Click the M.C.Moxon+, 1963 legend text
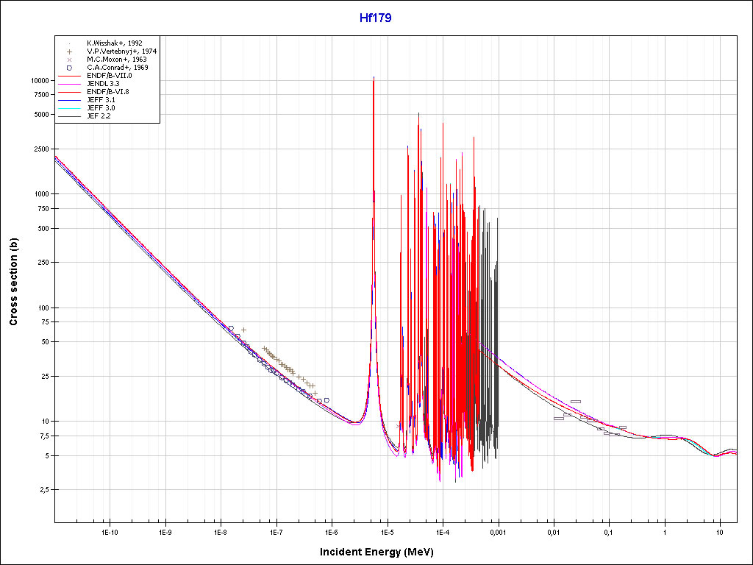The width and height of the screenshot is (753, 565). click(x=117, y=60)
